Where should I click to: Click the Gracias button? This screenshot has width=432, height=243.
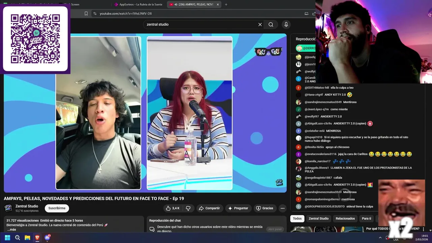pyautogui.click(x=265, y=208)
